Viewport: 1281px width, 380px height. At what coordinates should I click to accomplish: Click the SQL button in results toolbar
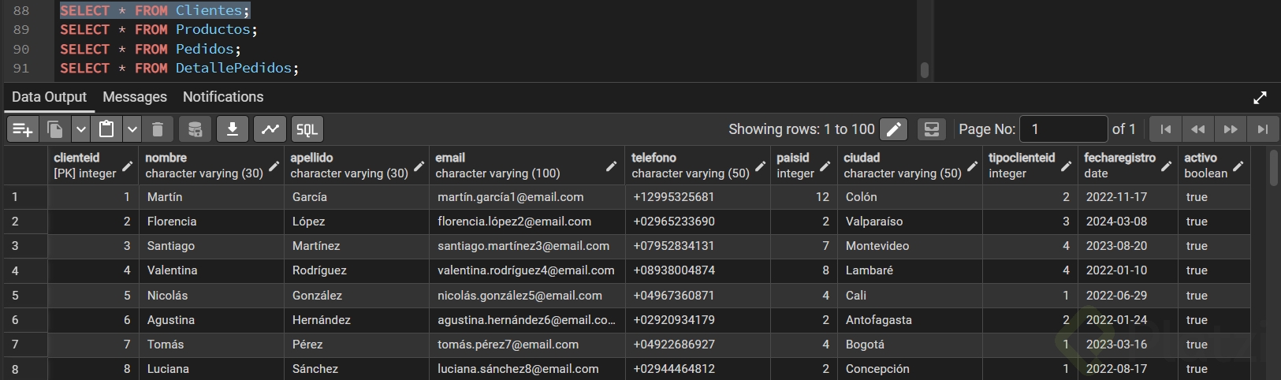307,129
